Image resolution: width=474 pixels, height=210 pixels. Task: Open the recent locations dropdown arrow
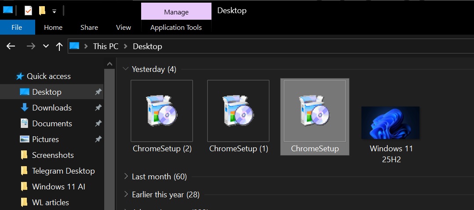tap(46, 46)
